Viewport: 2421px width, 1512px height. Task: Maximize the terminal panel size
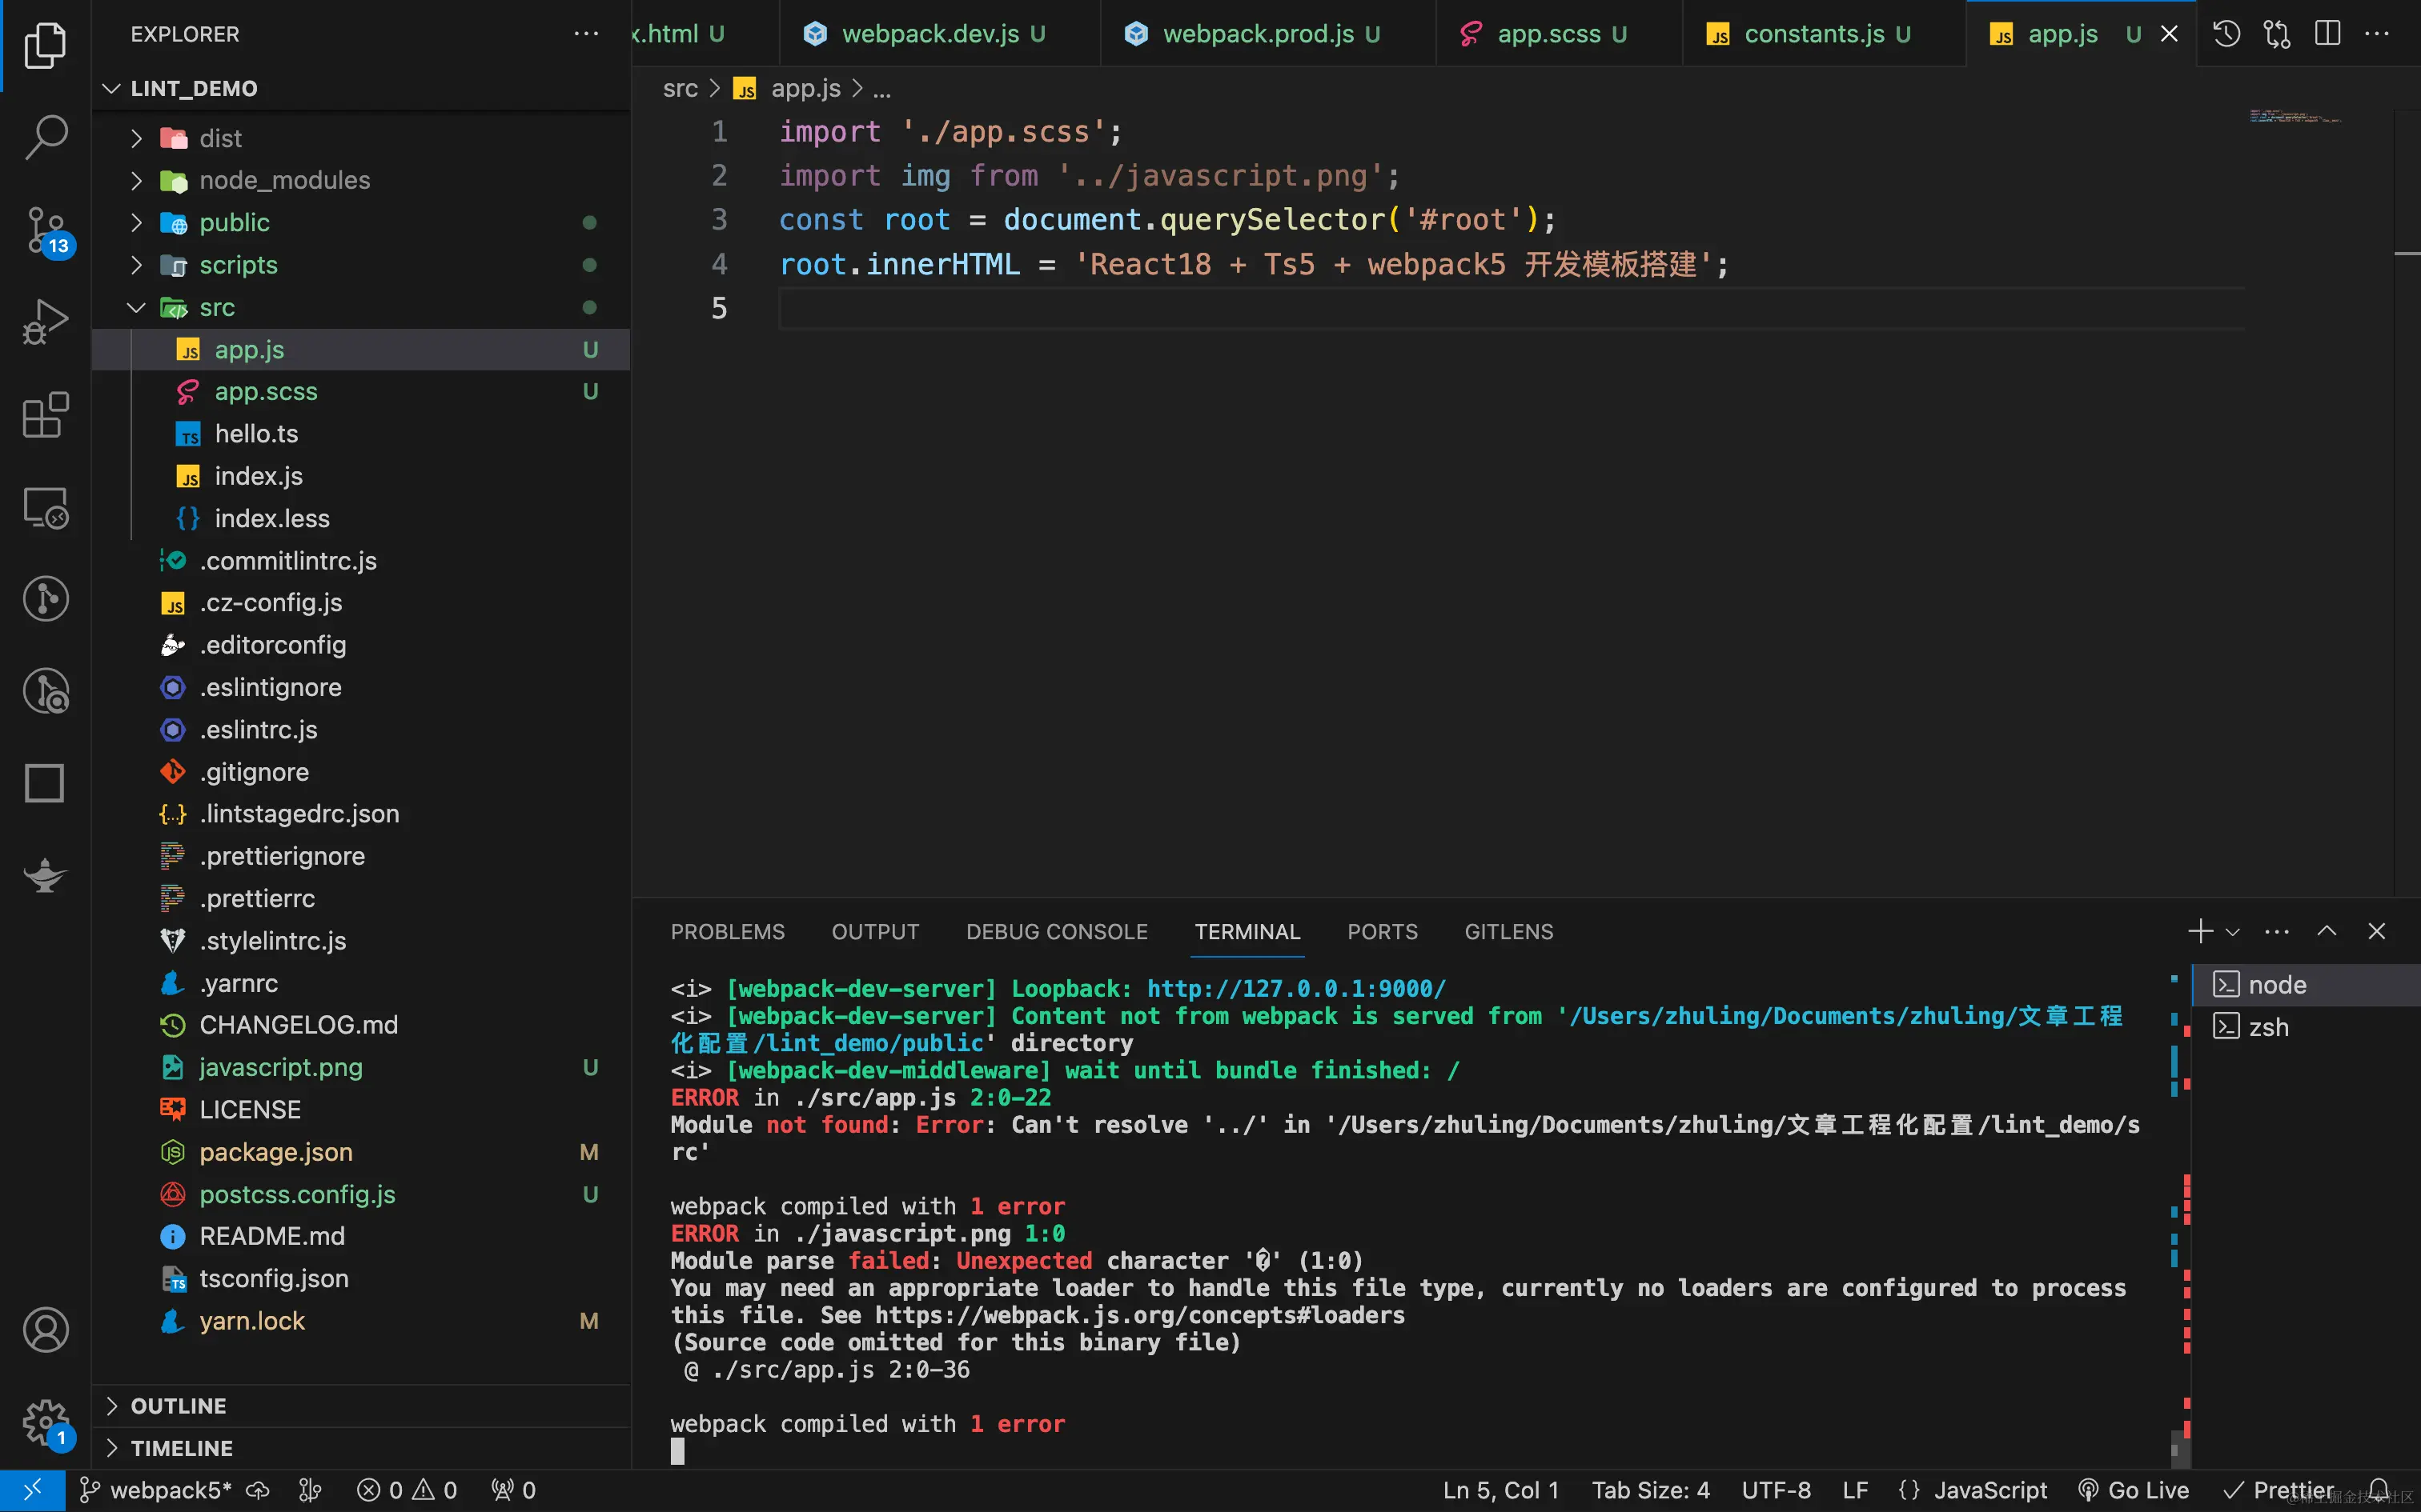coord(2327,931)
